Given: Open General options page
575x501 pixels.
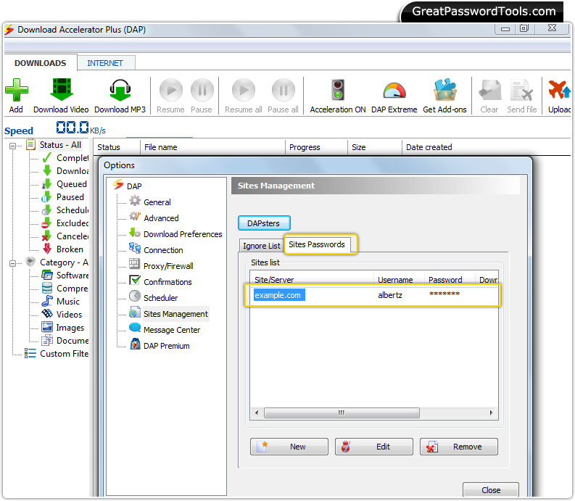Looking at the screenshot, I should pos(150,202).
